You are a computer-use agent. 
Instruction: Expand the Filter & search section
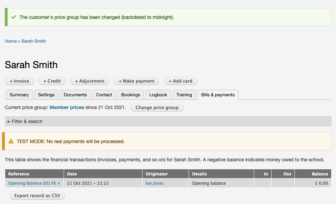coord(27,121)
